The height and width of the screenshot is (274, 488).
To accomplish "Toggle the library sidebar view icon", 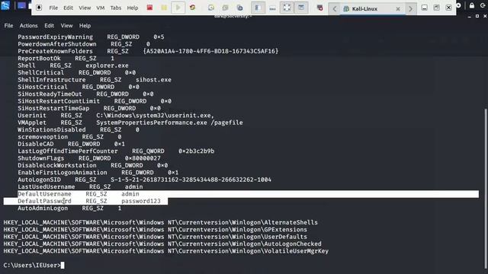I will (x=258, y=8).
